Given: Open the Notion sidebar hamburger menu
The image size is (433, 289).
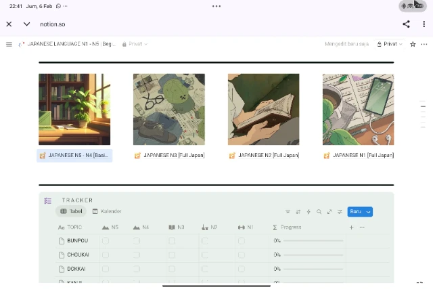Looking at the screenshot, I should 9,44.
